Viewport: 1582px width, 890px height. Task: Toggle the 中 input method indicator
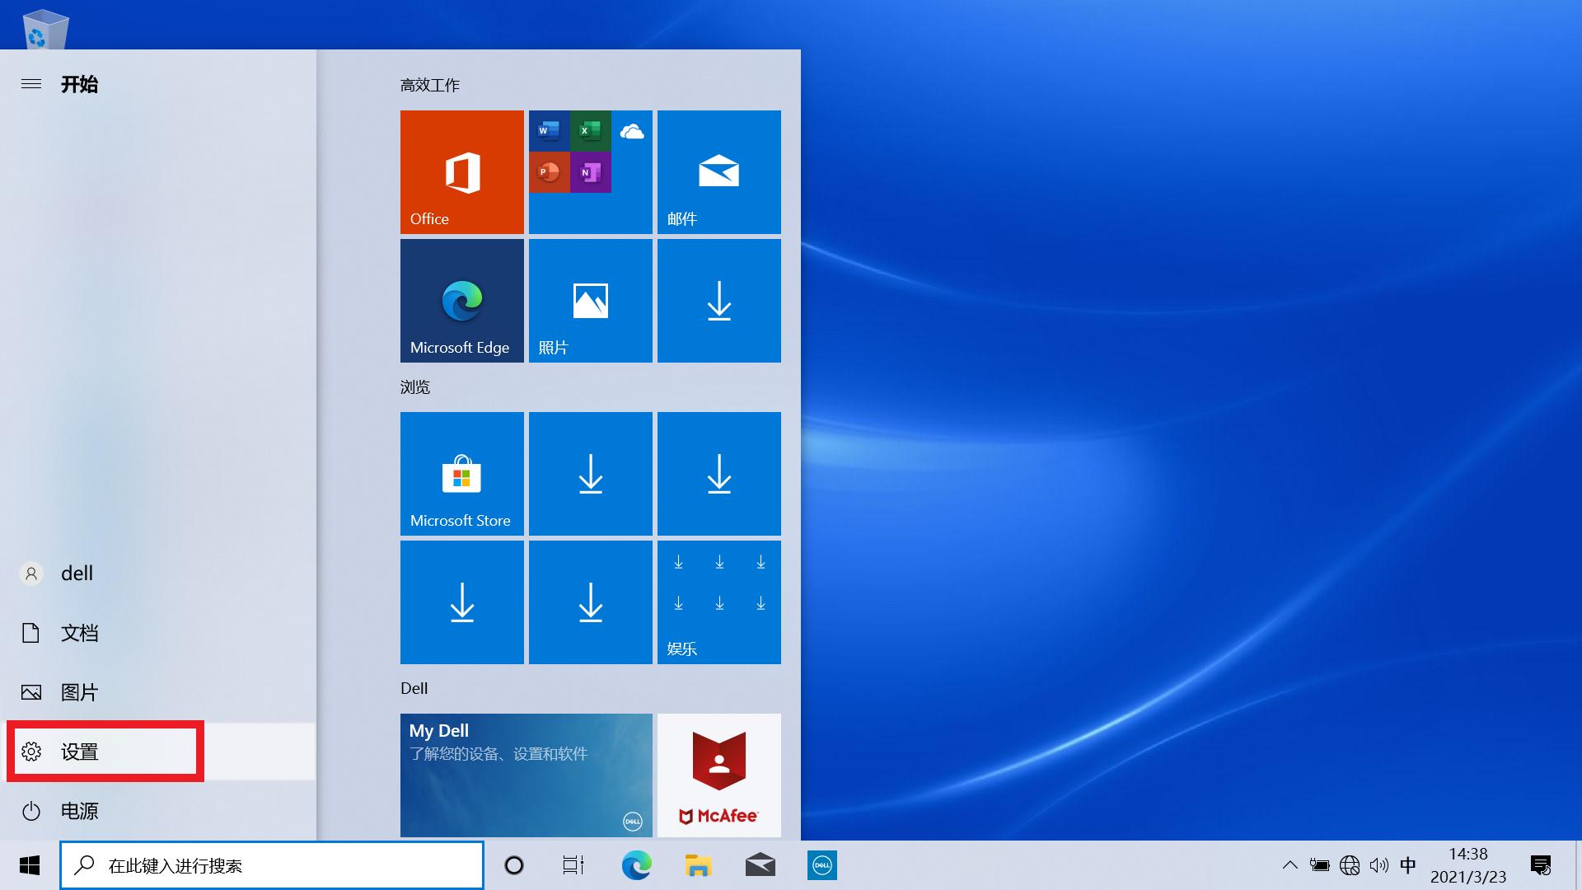pos(1407,865)
